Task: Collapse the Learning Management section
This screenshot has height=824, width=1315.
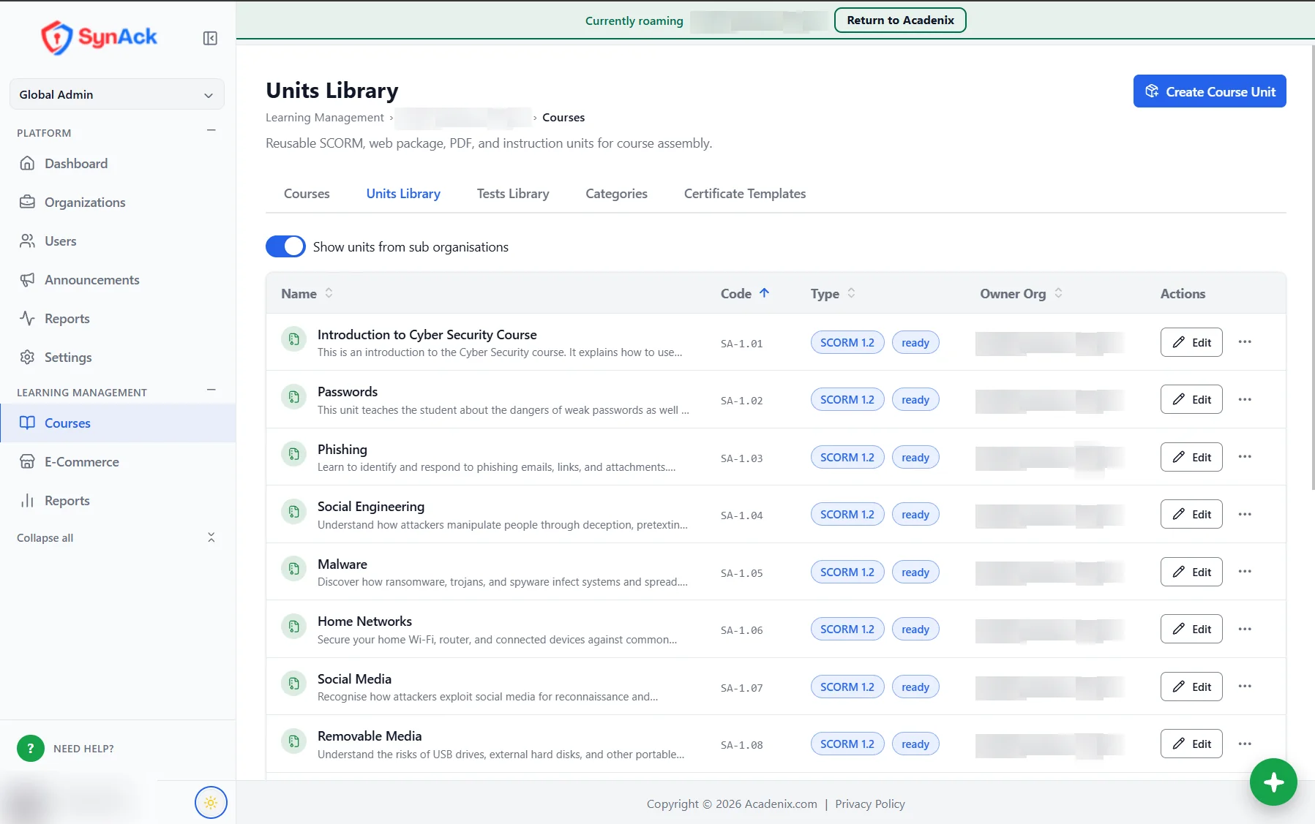Action: click(x=211, y=390)
